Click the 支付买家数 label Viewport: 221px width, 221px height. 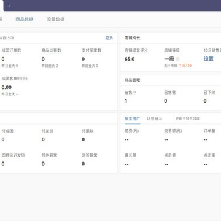point(91,50)
